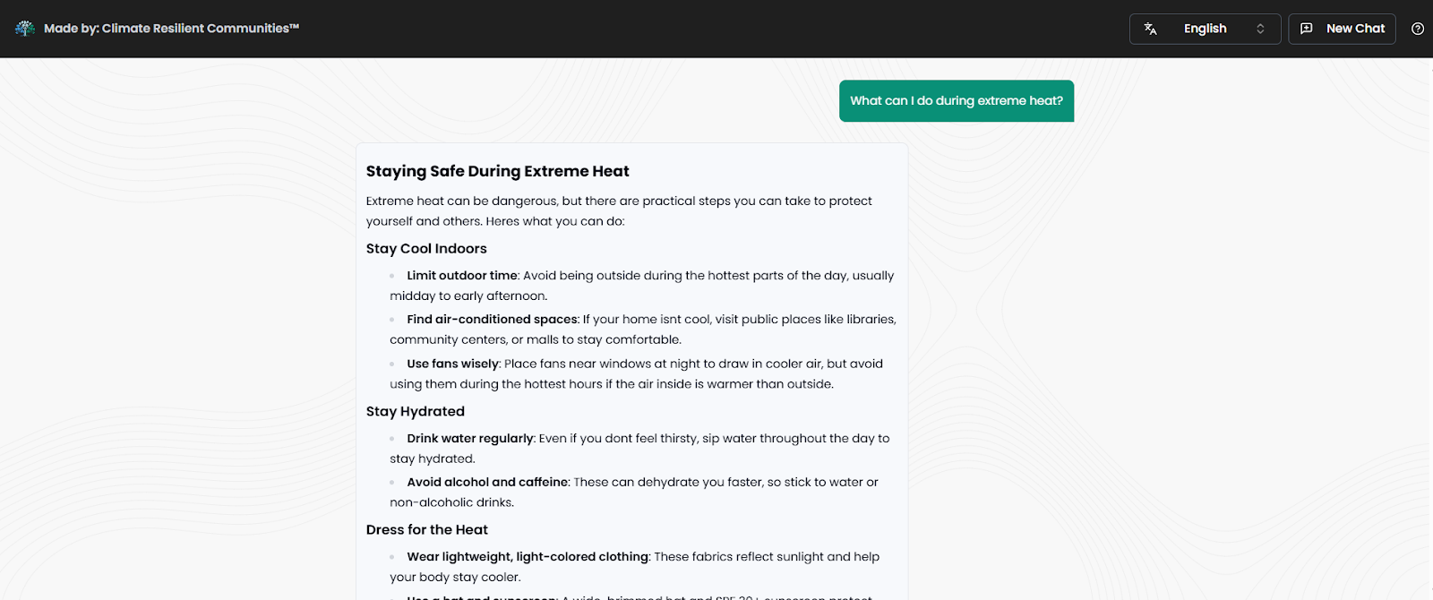Screen dimensions: 1433x600
Task: Select the "What can I do during extreme heat?" bubble
Action: [956, 100]
